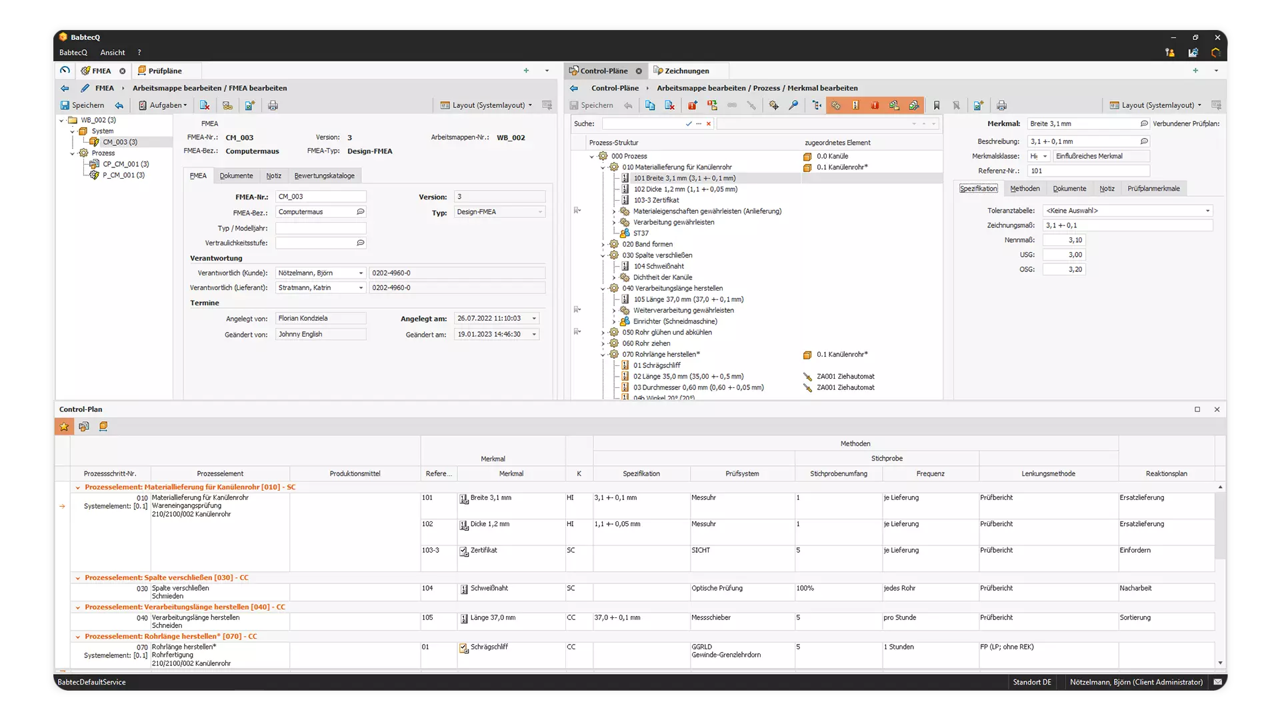The image size is (1280, 720).
Task: Click the add gear element icon
Action: [773, 105]
